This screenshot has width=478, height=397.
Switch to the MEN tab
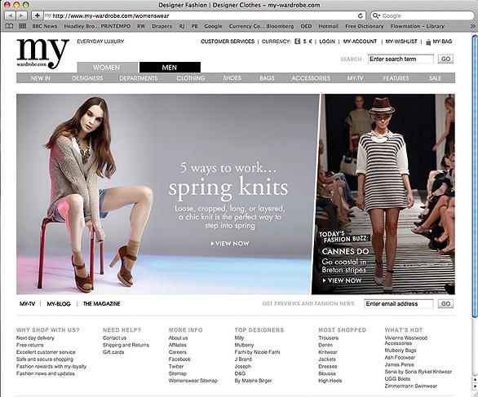click(x=170, y=68)
